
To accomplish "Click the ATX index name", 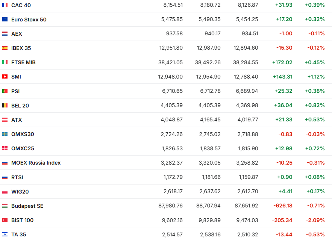I will coord(17,120).
